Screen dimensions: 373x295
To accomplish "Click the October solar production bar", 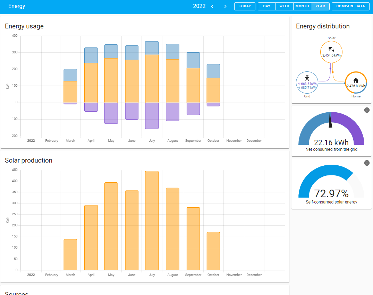I will (213, 251).
